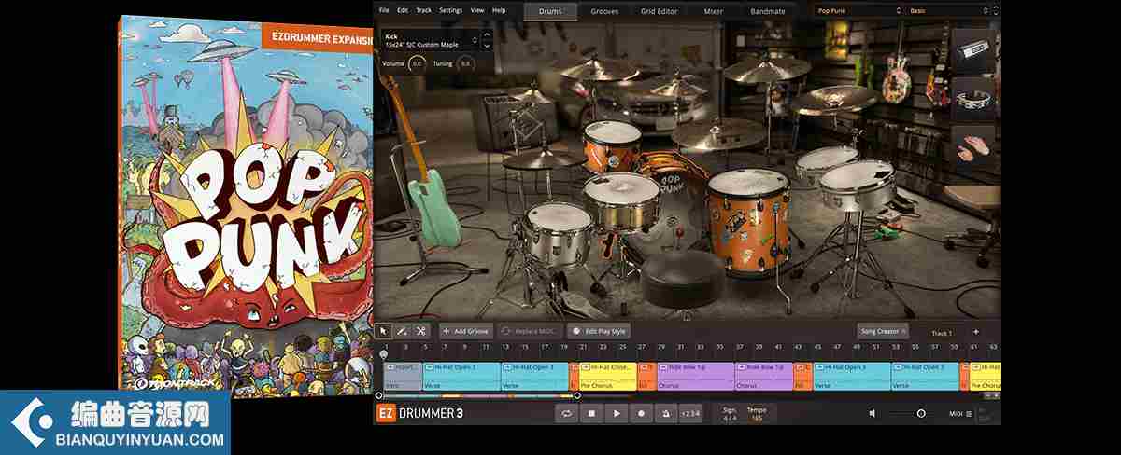Open the Edit menu

pyautogui.click(x=403, y=10)
